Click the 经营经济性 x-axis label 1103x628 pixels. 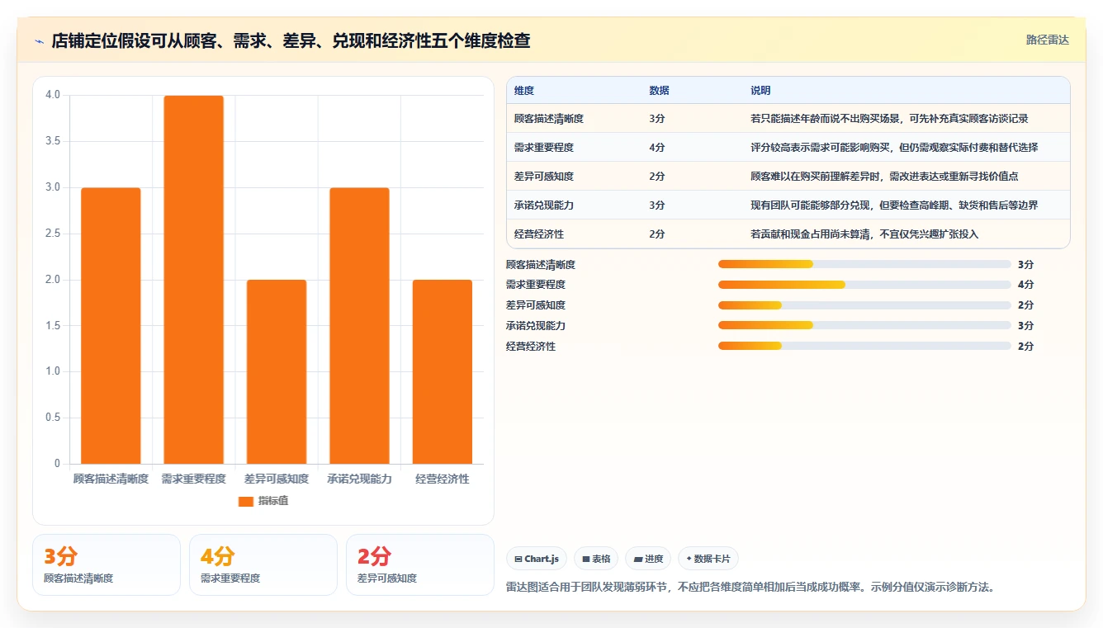(443, 479)
